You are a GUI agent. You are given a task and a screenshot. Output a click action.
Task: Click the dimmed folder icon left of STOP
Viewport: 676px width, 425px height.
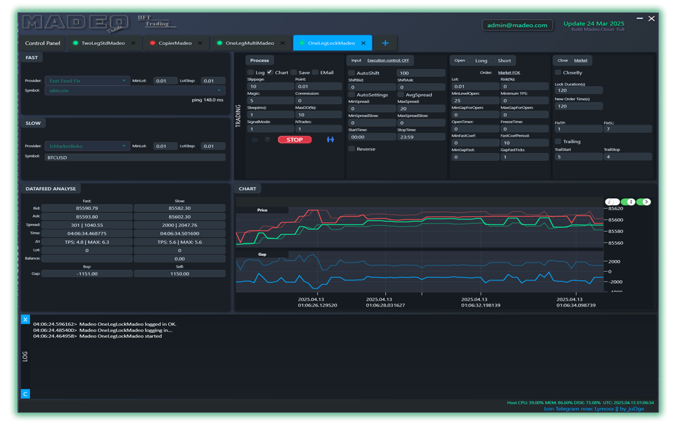pyautogui.click(x=255, y=140)
